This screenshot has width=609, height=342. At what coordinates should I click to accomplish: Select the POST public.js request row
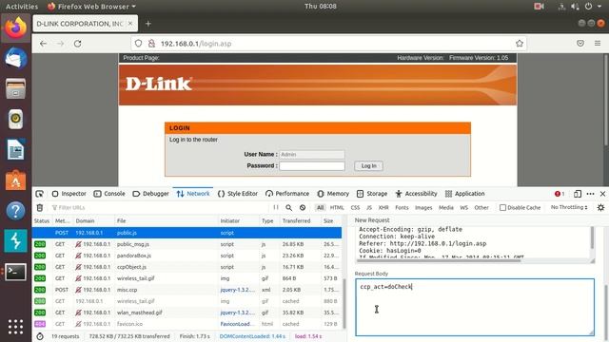point(187,233)
